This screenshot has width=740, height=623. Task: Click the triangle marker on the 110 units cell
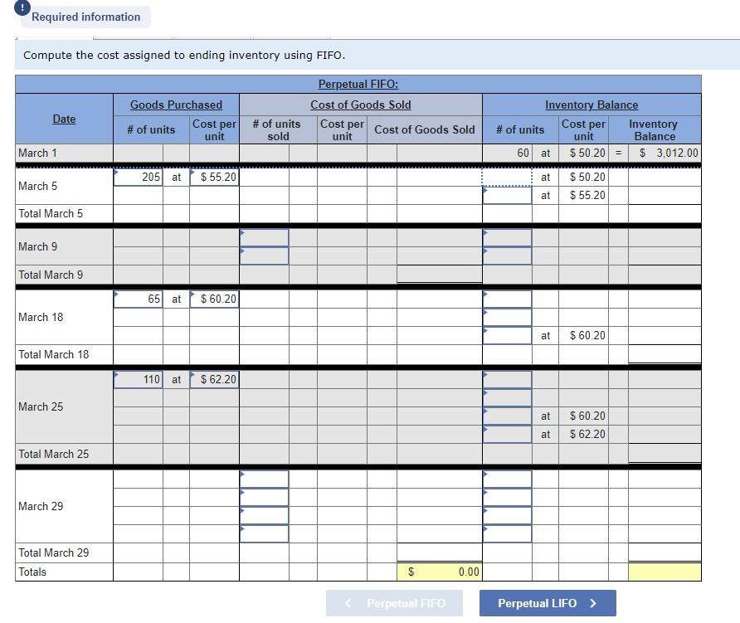[116, 373]
